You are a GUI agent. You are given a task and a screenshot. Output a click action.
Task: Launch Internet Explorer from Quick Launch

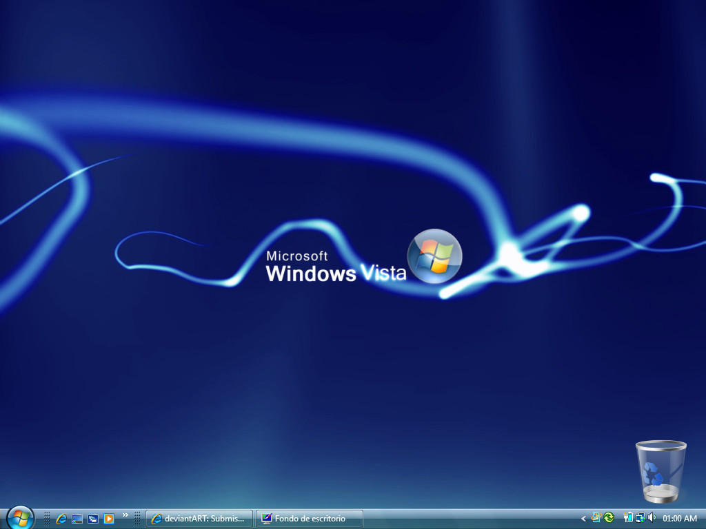(x=61, y=519)
